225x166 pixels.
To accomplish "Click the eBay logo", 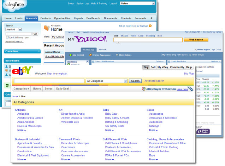I will pyautogui.click(x=22, y=71).
